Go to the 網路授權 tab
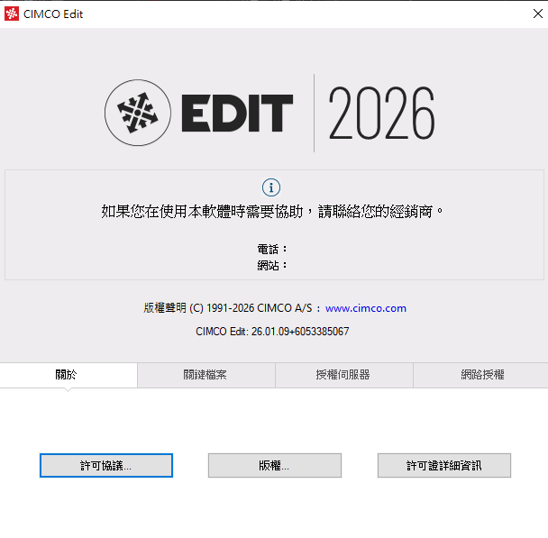This screenshot has width=548, height=538. [481, 375]
